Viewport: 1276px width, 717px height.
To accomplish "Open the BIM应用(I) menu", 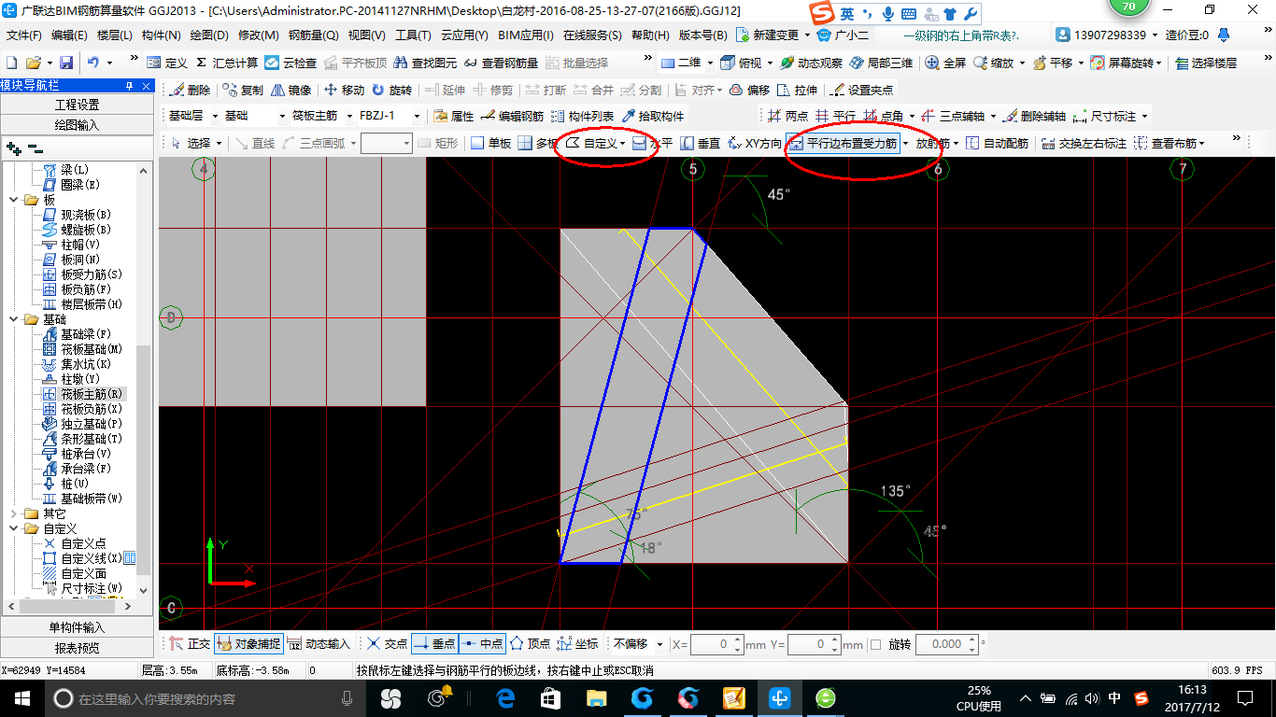I will click(526, 35).
